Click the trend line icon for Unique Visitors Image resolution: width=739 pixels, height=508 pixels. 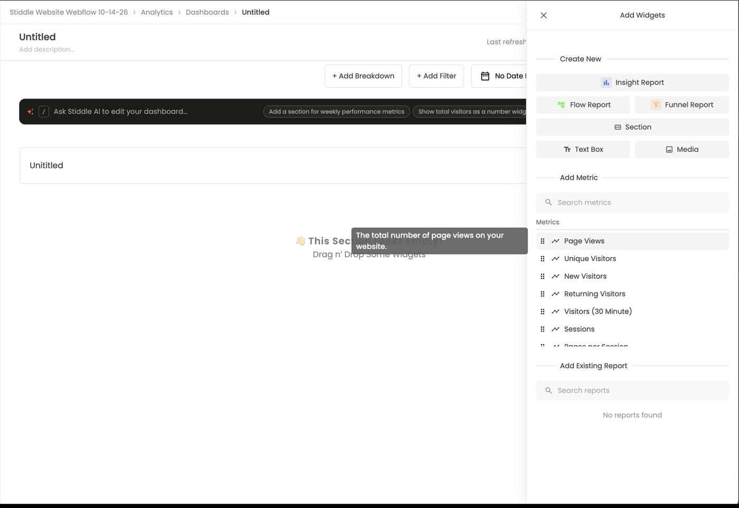pos(555,259)
